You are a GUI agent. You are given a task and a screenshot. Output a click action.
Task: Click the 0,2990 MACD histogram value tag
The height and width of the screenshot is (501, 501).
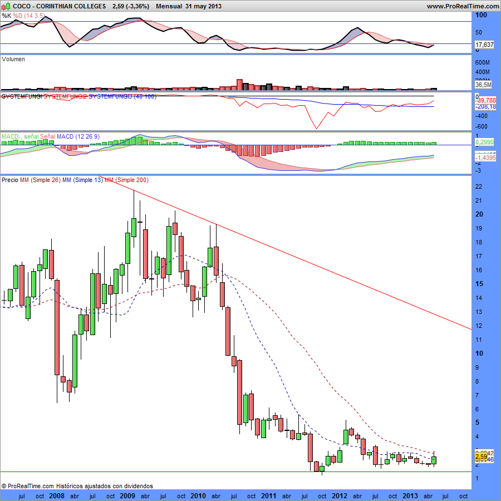click(x=484, y=142)
